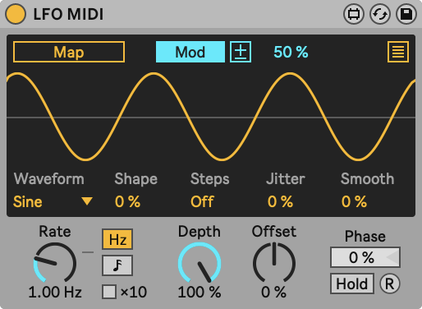Click the Depth knob
422x309 pixels.
(x=200, y=263)
